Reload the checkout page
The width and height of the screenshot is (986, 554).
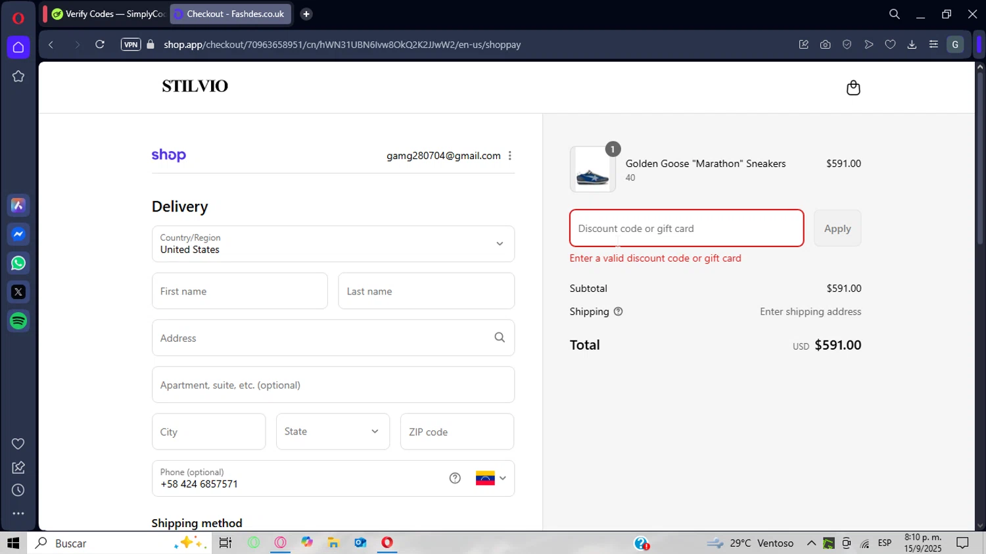click(100, 45)
